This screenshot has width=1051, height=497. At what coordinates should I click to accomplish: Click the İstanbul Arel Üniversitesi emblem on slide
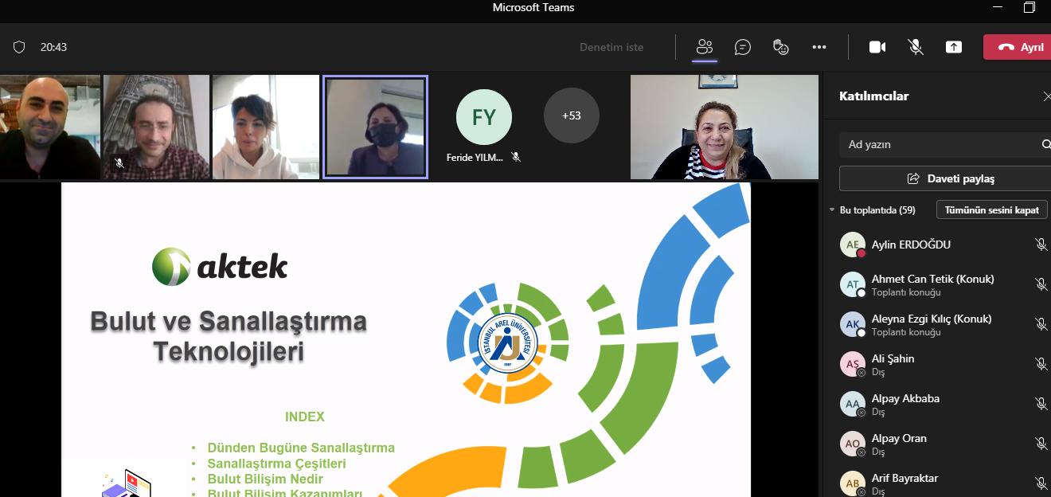(508, 344)
